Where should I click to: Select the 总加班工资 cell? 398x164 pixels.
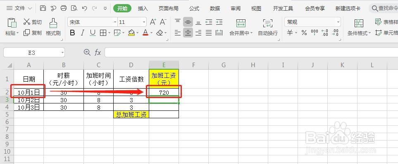point(131,115)
